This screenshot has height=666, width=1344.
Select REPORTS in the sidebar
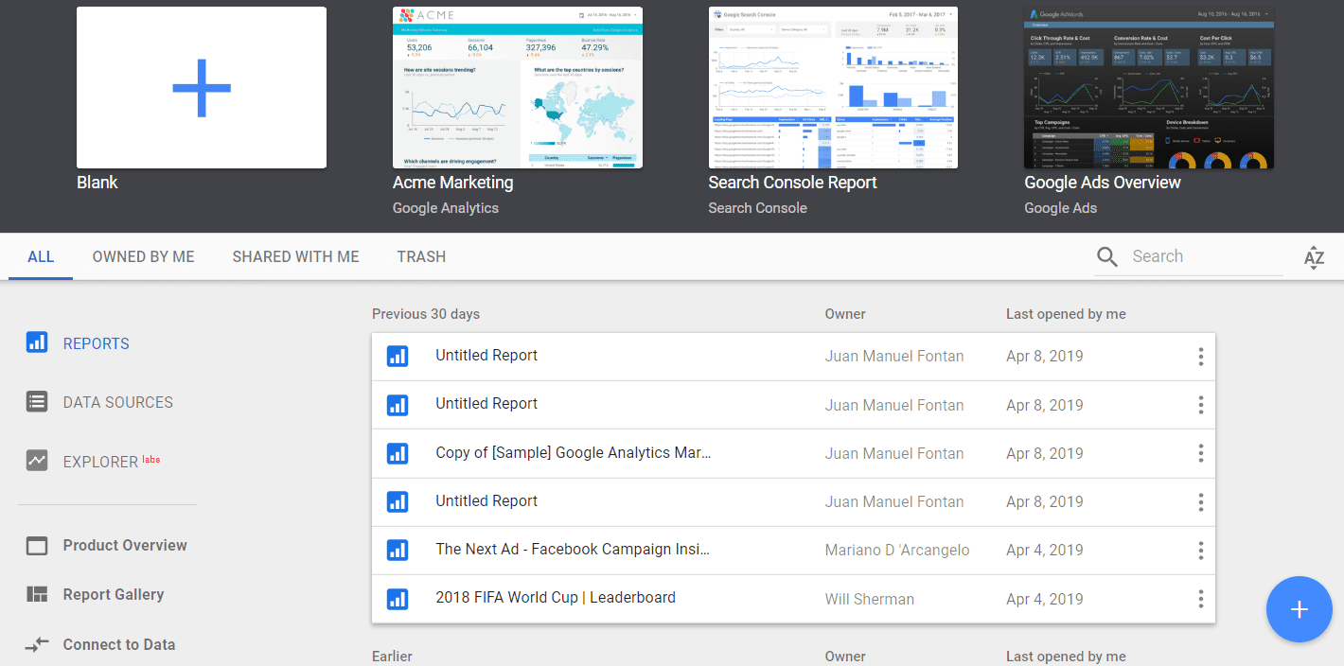coord(97,343)
